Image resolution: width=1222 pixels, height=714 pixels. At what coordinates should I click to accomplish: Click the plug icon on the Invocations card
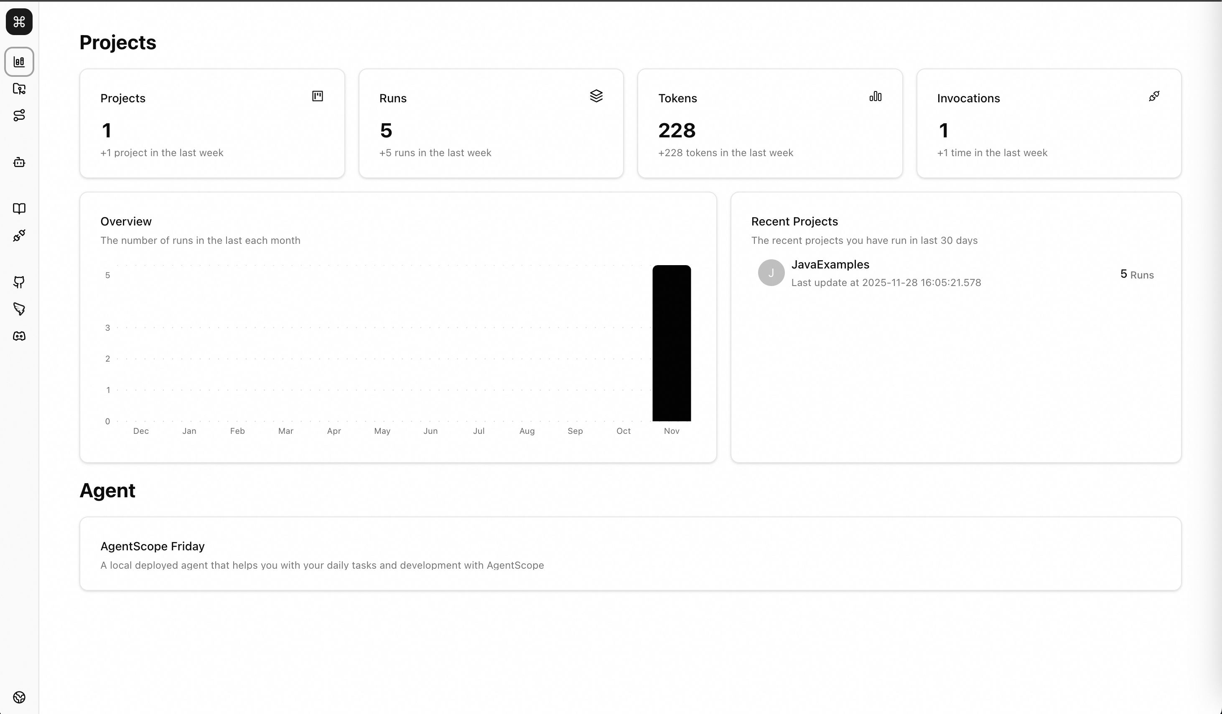click(1154, 96)
